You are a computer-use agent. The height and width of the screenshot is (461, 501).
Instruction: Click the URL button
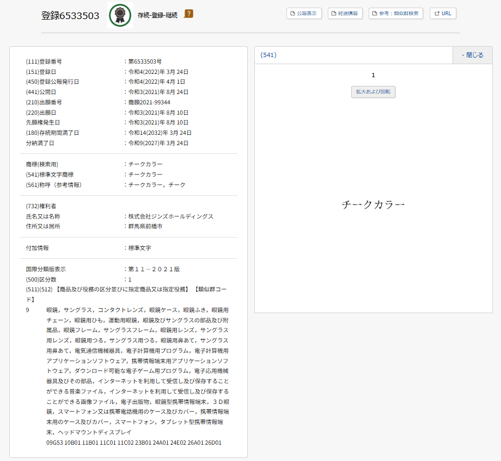[x=443, y=13]
